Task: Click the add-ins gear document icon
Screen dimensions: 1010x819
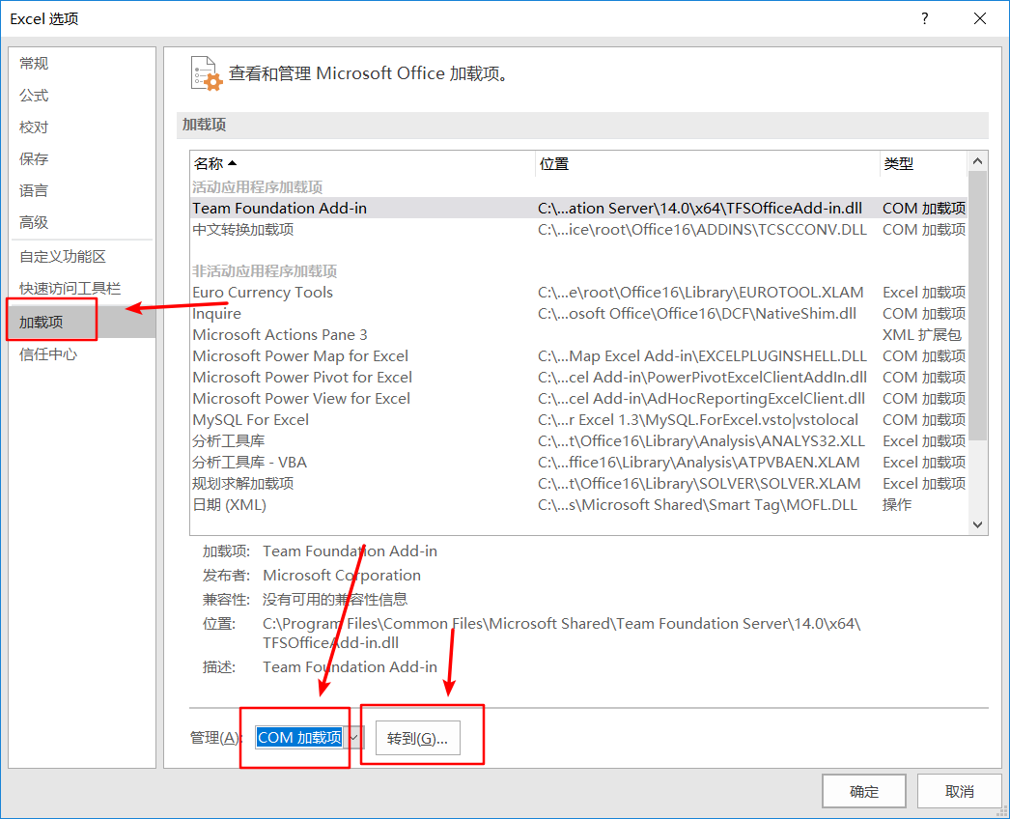Action: pos(206,73)
